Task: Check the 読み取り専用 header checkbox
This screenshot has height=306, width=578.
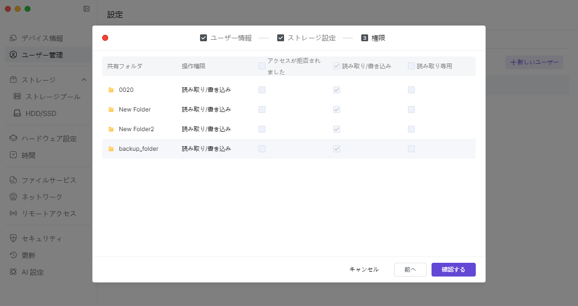Action: (411, 66)
